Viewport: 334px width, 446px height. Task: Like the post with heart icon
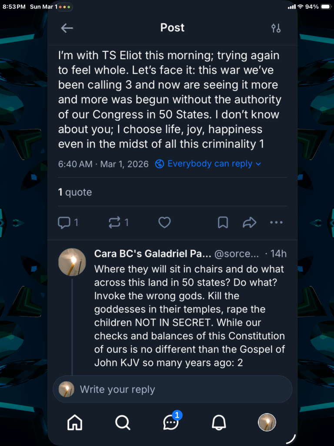point(164,223)
